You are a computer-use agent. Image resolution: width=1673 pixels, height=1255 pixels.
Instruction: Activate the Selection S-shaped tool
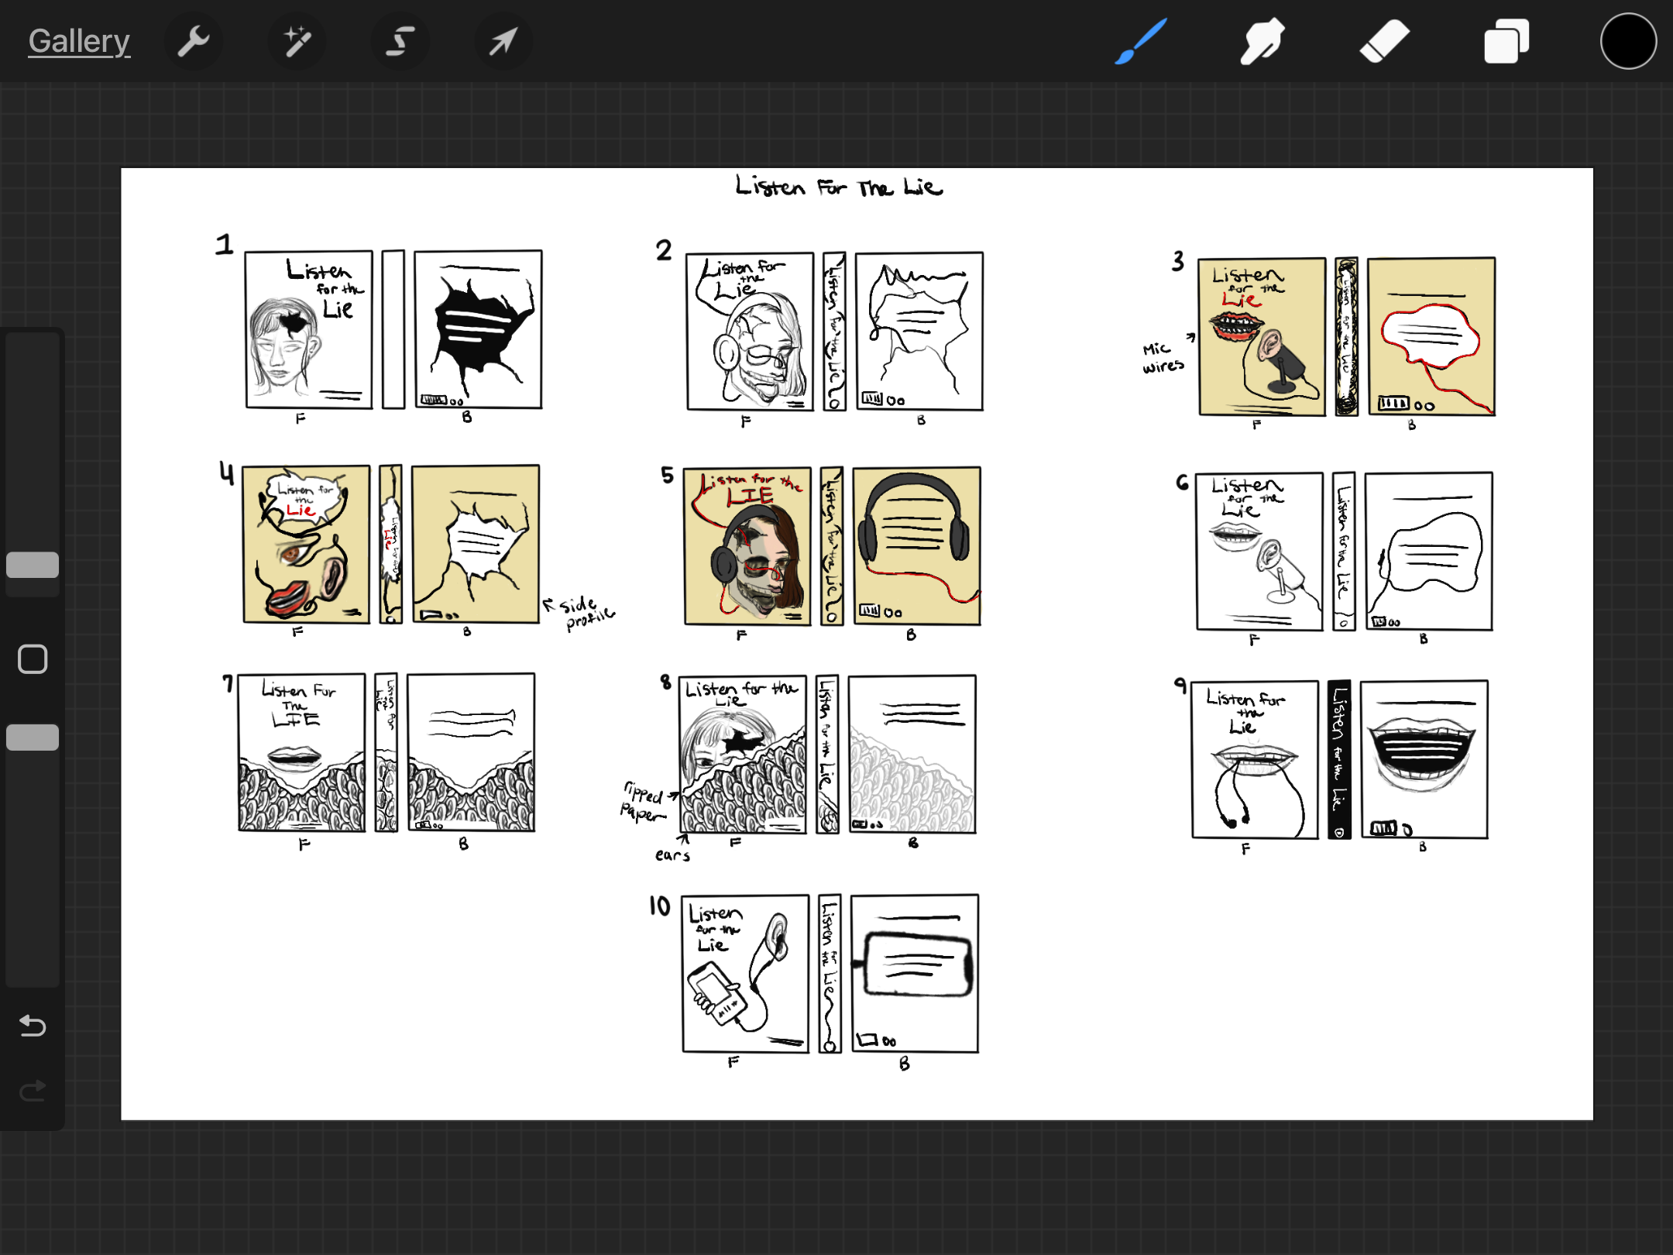click(400, 41)
